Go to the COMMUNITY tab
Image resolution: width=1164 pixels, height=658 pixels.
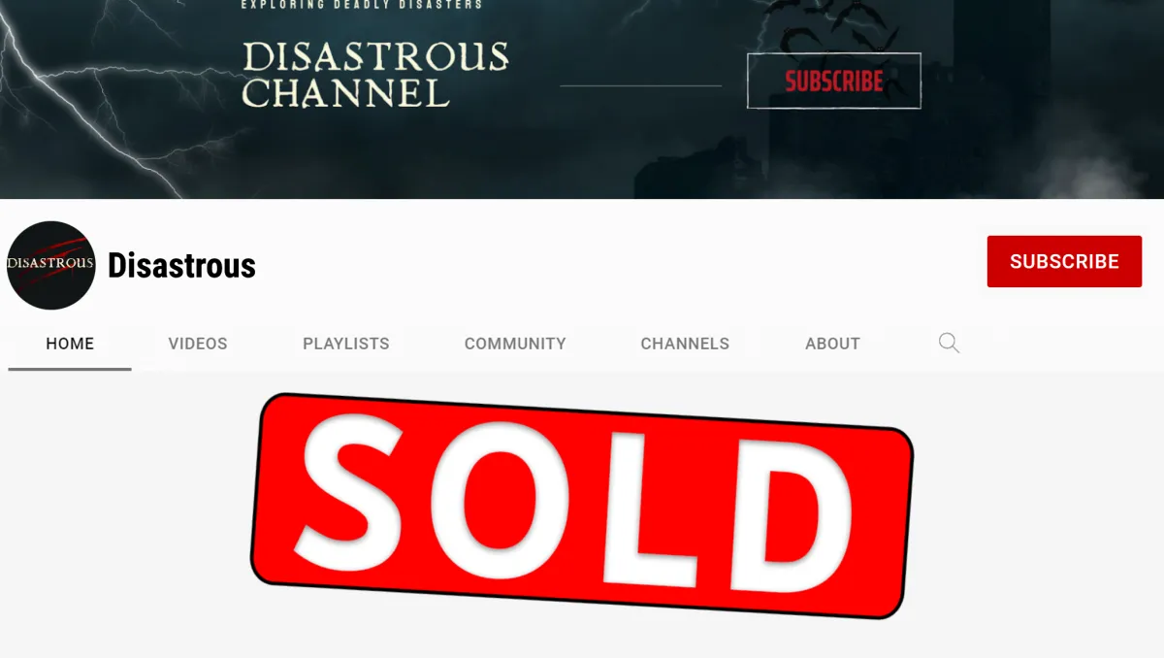click(x=515, y=344)
